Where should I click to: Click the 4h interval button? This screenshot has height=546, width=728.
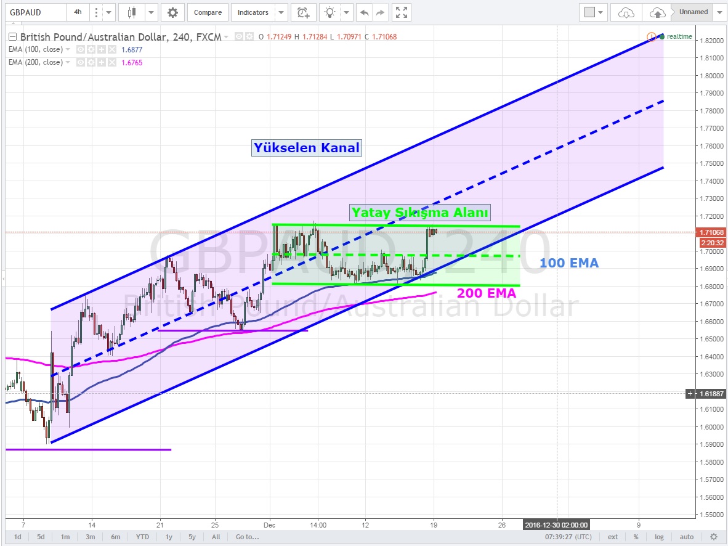[78, 12]
